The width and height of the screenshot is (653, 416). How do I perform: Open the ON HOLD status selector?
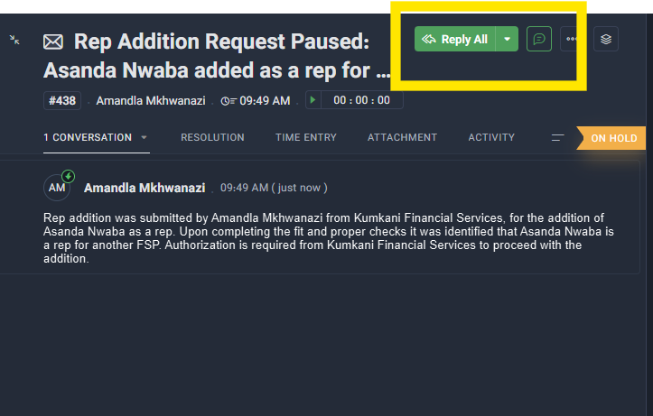611,138
